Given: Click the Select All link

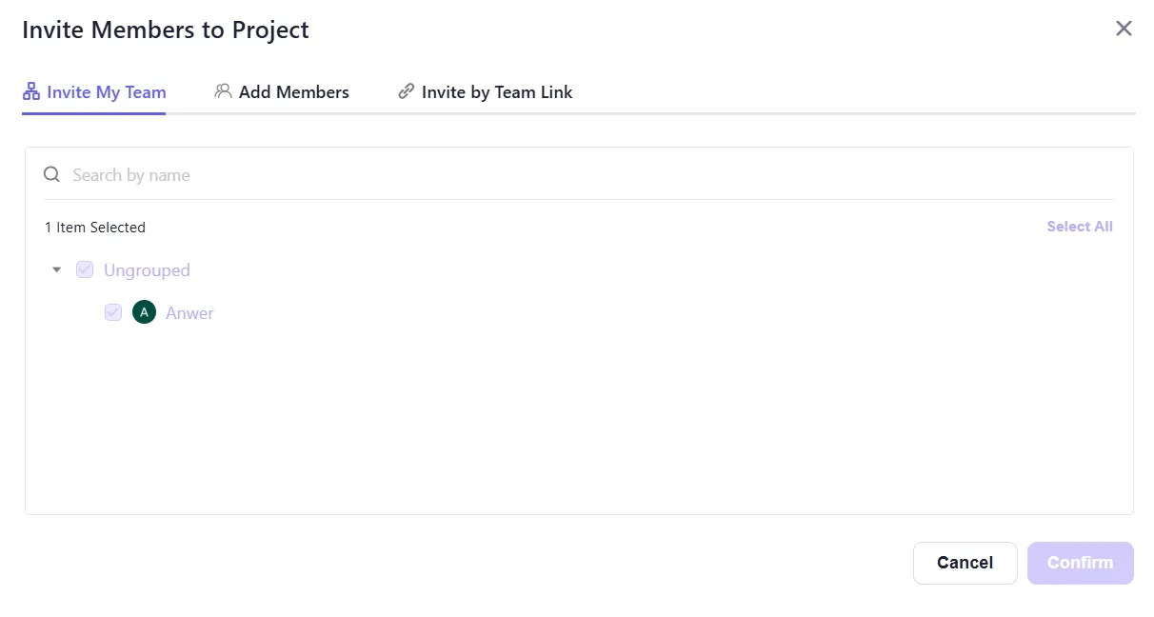Looking at the screenshot, I should click(x=1079, y=227).
